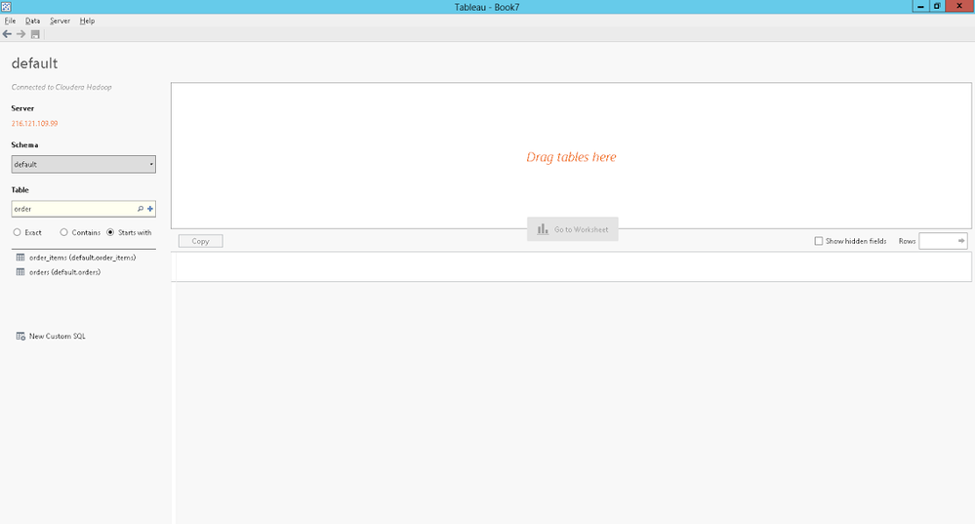Click the Tableau app icon in title bar
This screenshot has width=975, height=524.
(6, 7)
